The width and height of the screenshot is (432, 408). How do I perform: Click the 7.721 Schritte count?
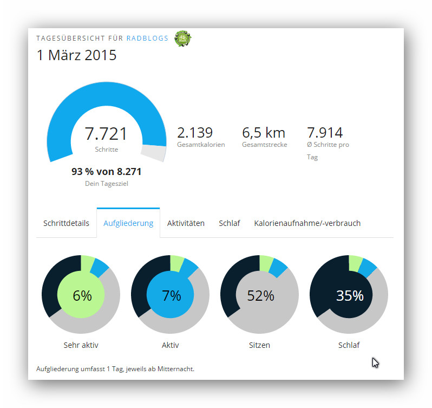(x=106, y=134)
